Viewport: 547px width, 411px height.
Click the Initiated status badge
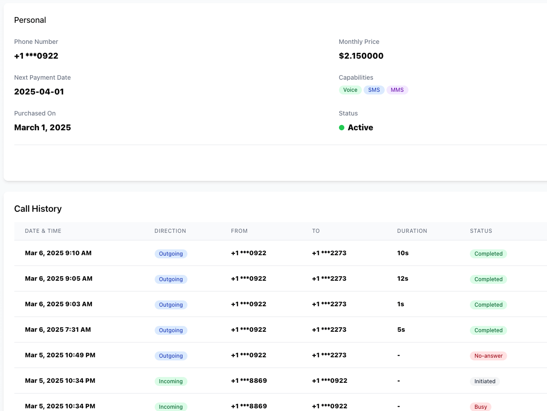[485, 381]
